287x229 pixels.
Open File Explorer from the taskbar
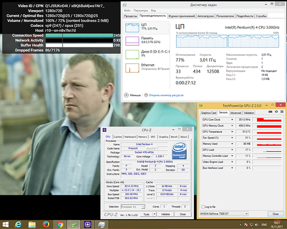tap(32, 224)
